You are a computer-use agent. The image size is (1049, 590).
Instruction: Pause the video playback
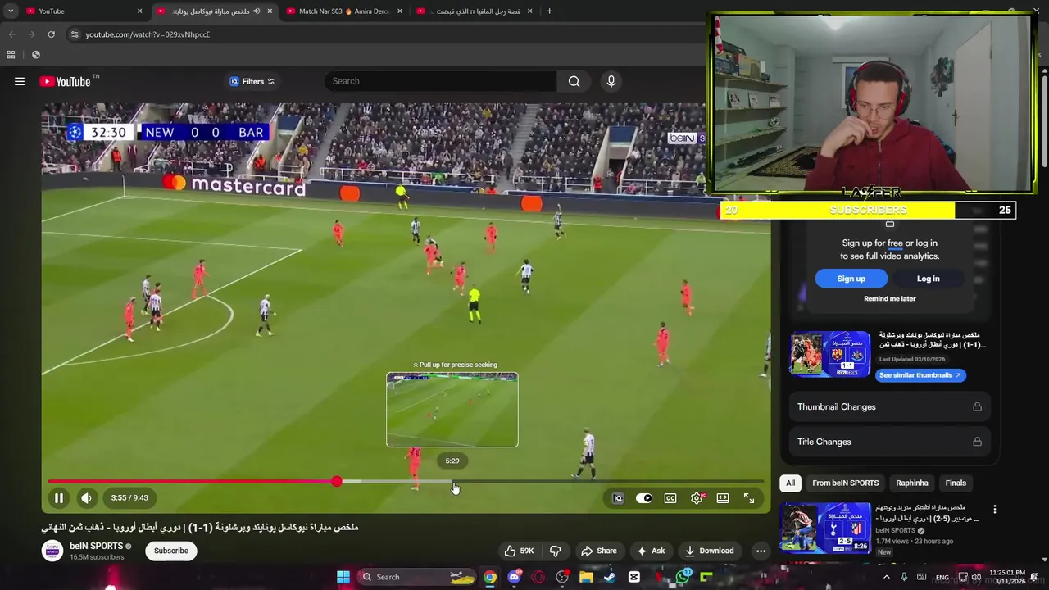59,497
